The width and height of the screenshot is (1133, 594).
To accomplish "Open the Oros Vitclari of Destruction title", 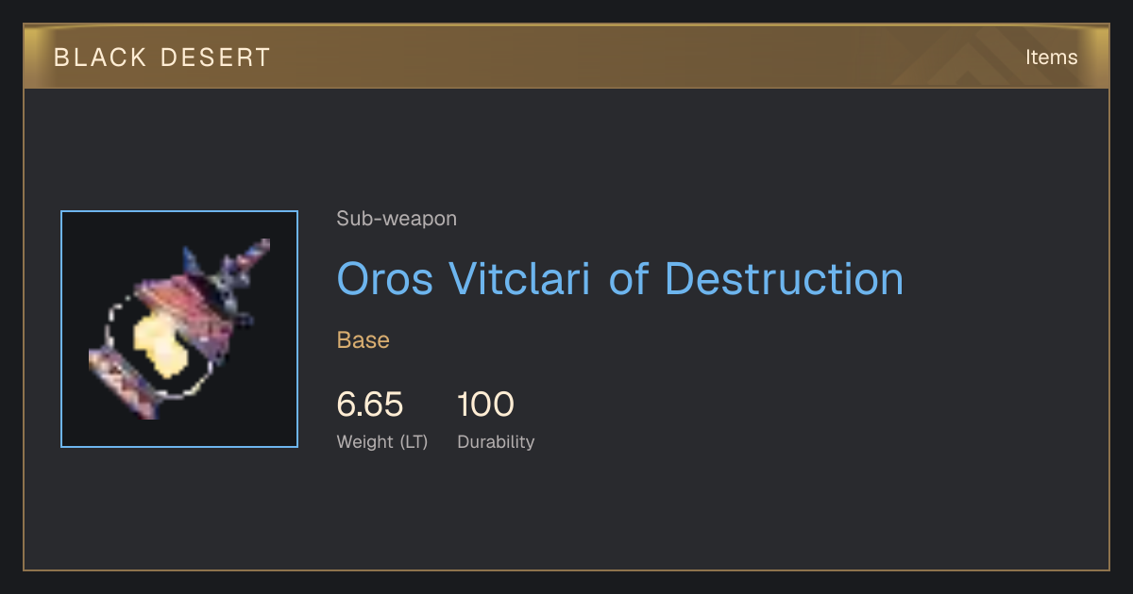I will (620, 279).
